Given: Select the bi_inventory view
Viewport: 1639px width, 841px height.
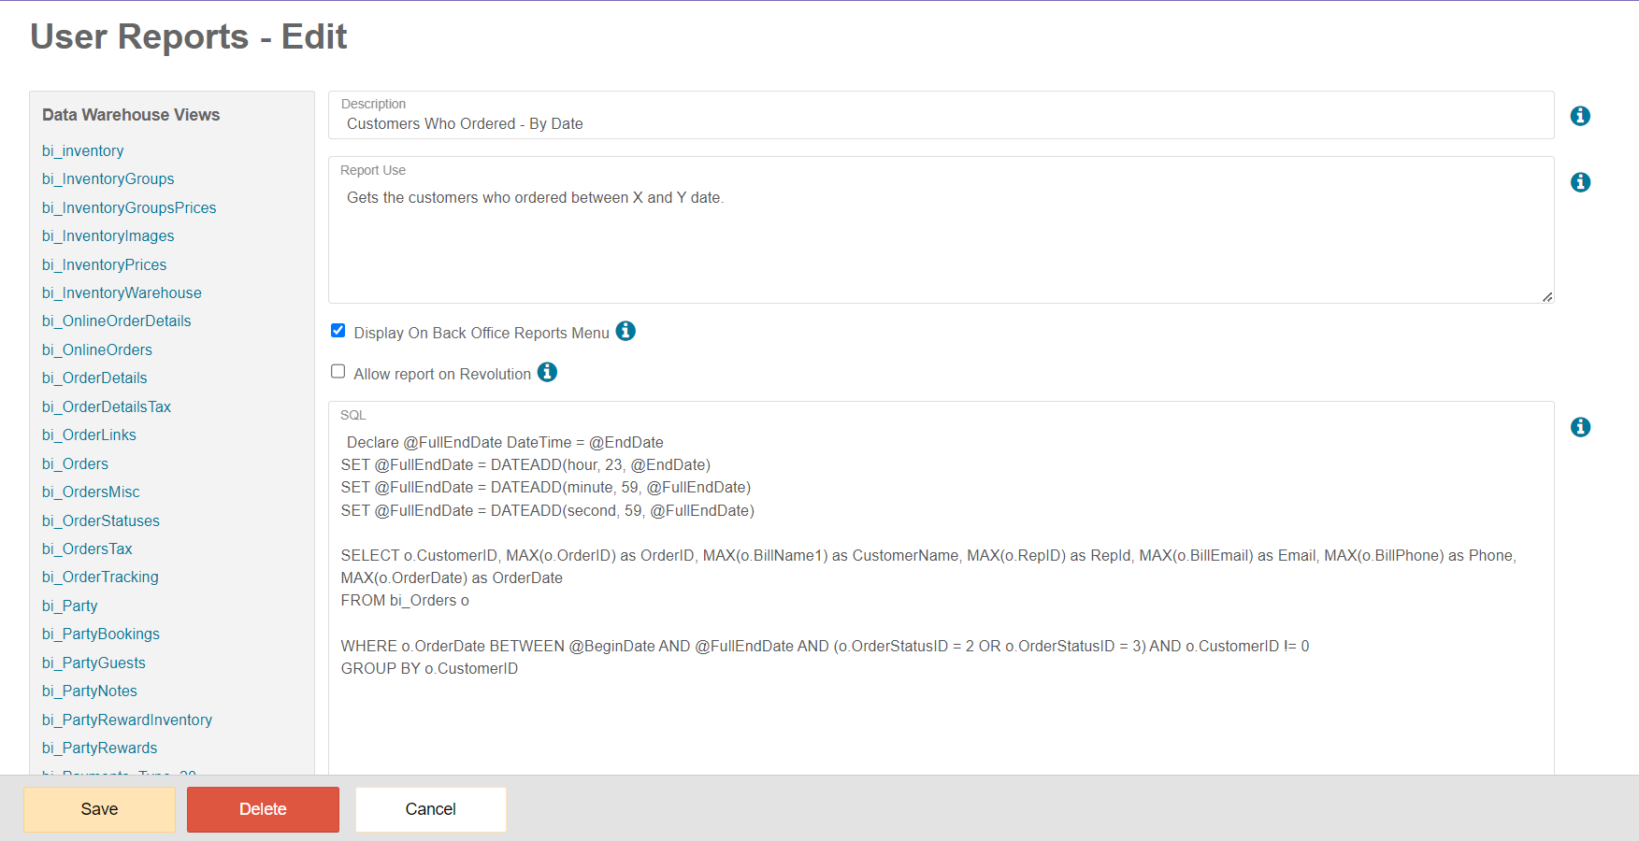Looking at the screenshot, I should (x=82, y=150).
